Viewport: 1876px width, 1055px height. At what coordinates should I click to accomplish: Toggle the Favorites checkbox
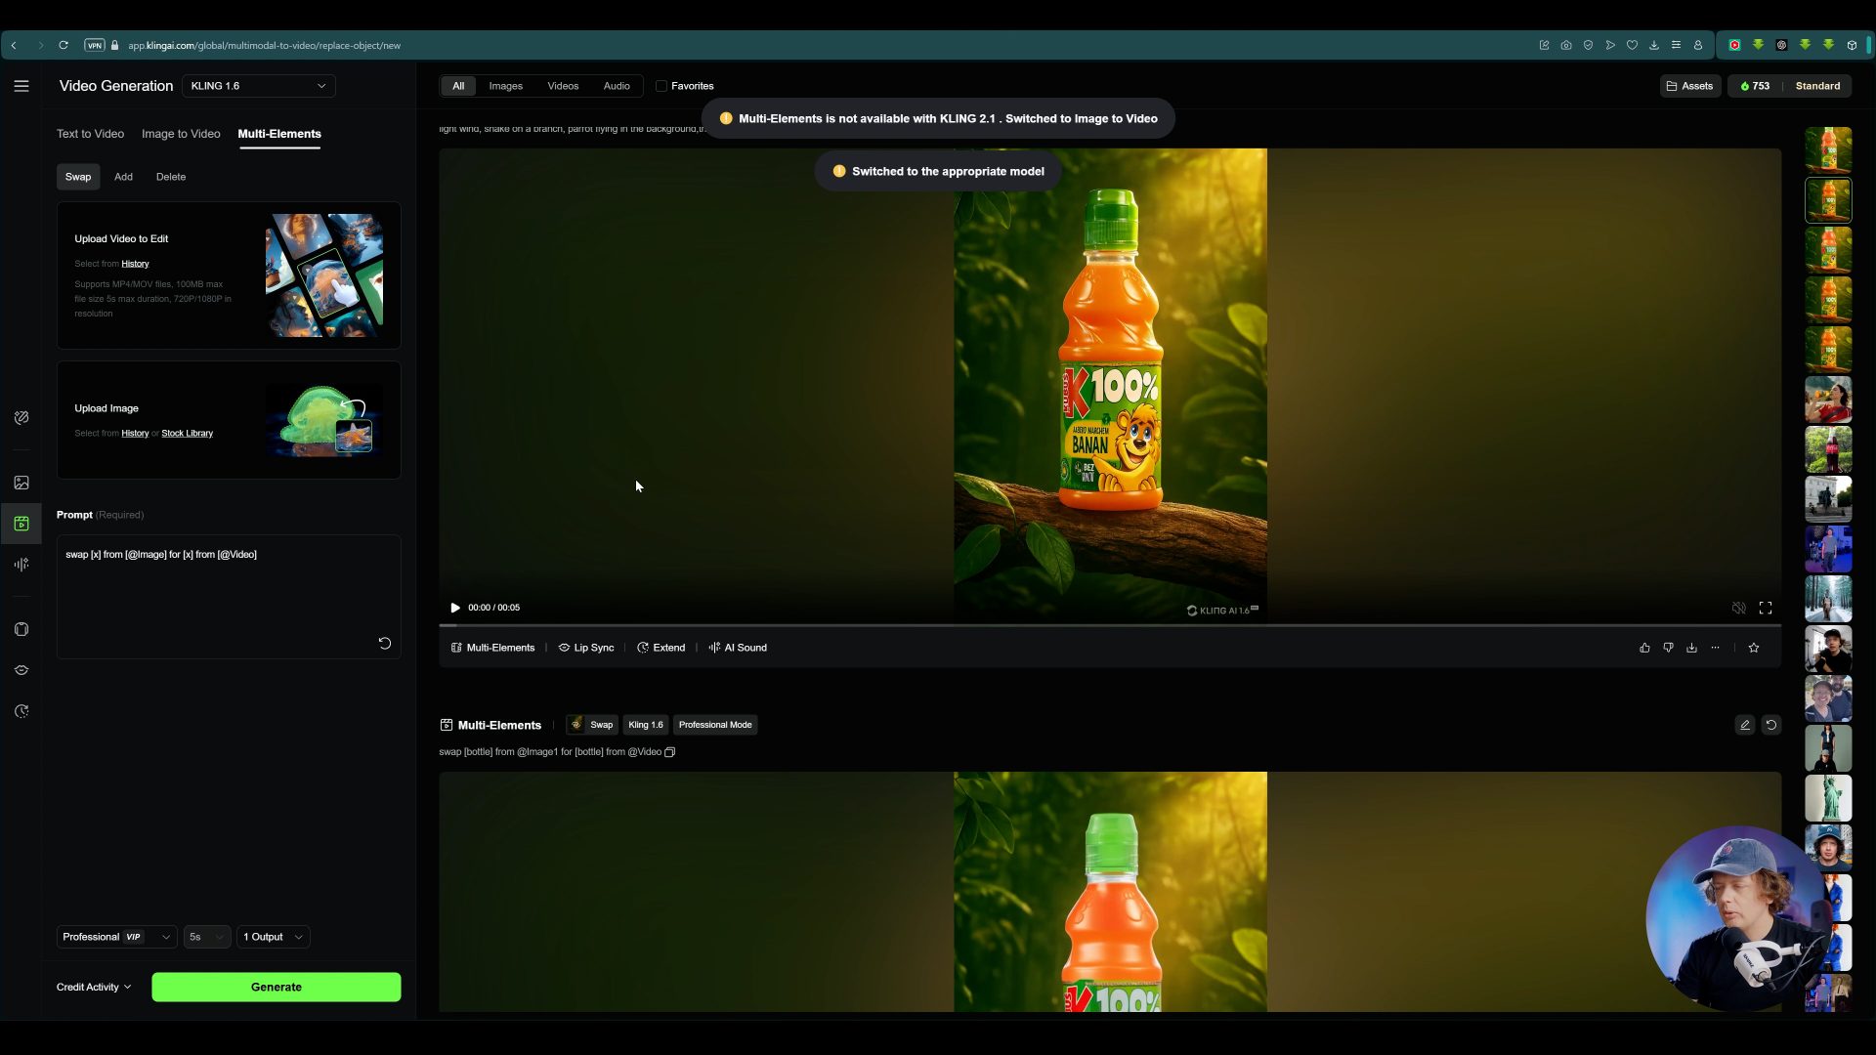coord(661,86)
